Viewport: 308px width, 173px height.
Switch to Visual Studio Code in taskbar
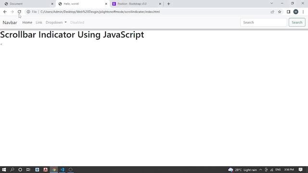pyautogui.click(x=63, y=170)
